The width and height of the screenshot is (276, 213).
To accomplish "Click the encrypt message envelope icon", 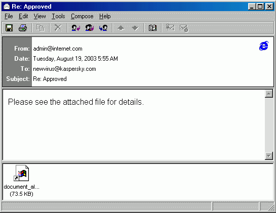I will [184, 28].
